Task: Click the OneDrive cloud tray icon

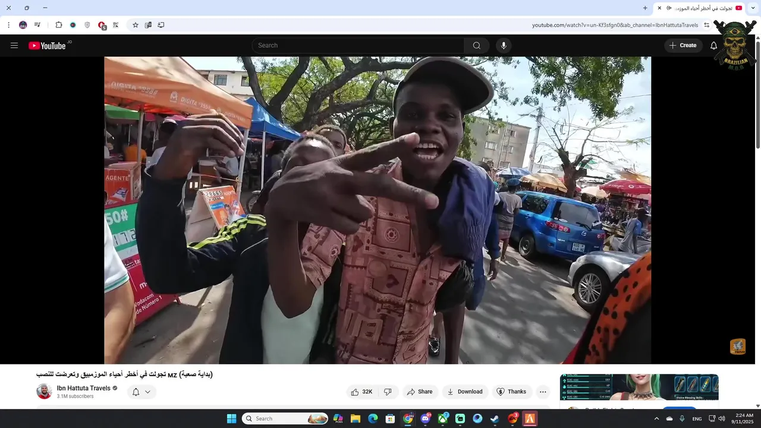Action: 669,418
